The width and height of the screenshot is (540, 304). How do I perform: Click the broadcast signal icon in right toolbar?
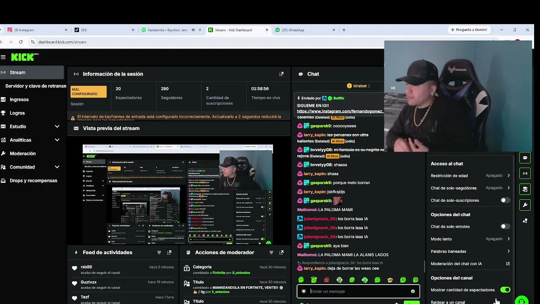(525, 174)
